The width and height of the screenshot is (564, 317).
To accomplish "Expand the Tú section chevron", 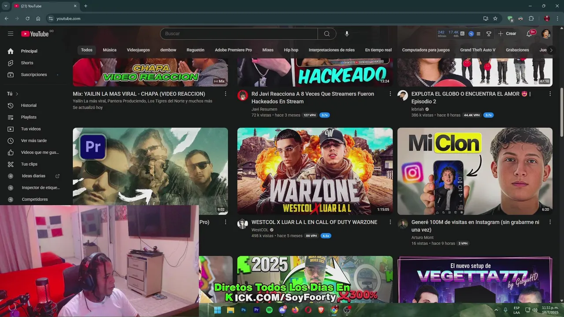I will [x=17, y=94].
